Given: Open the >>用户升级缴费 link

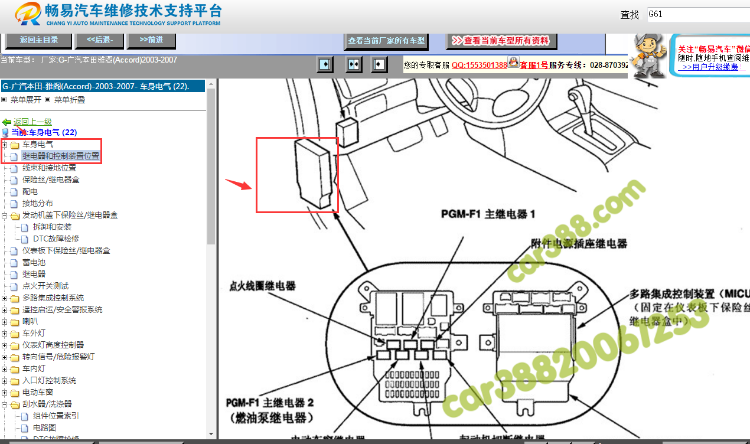Looking at the screenshot, I should tap(710, 67).
